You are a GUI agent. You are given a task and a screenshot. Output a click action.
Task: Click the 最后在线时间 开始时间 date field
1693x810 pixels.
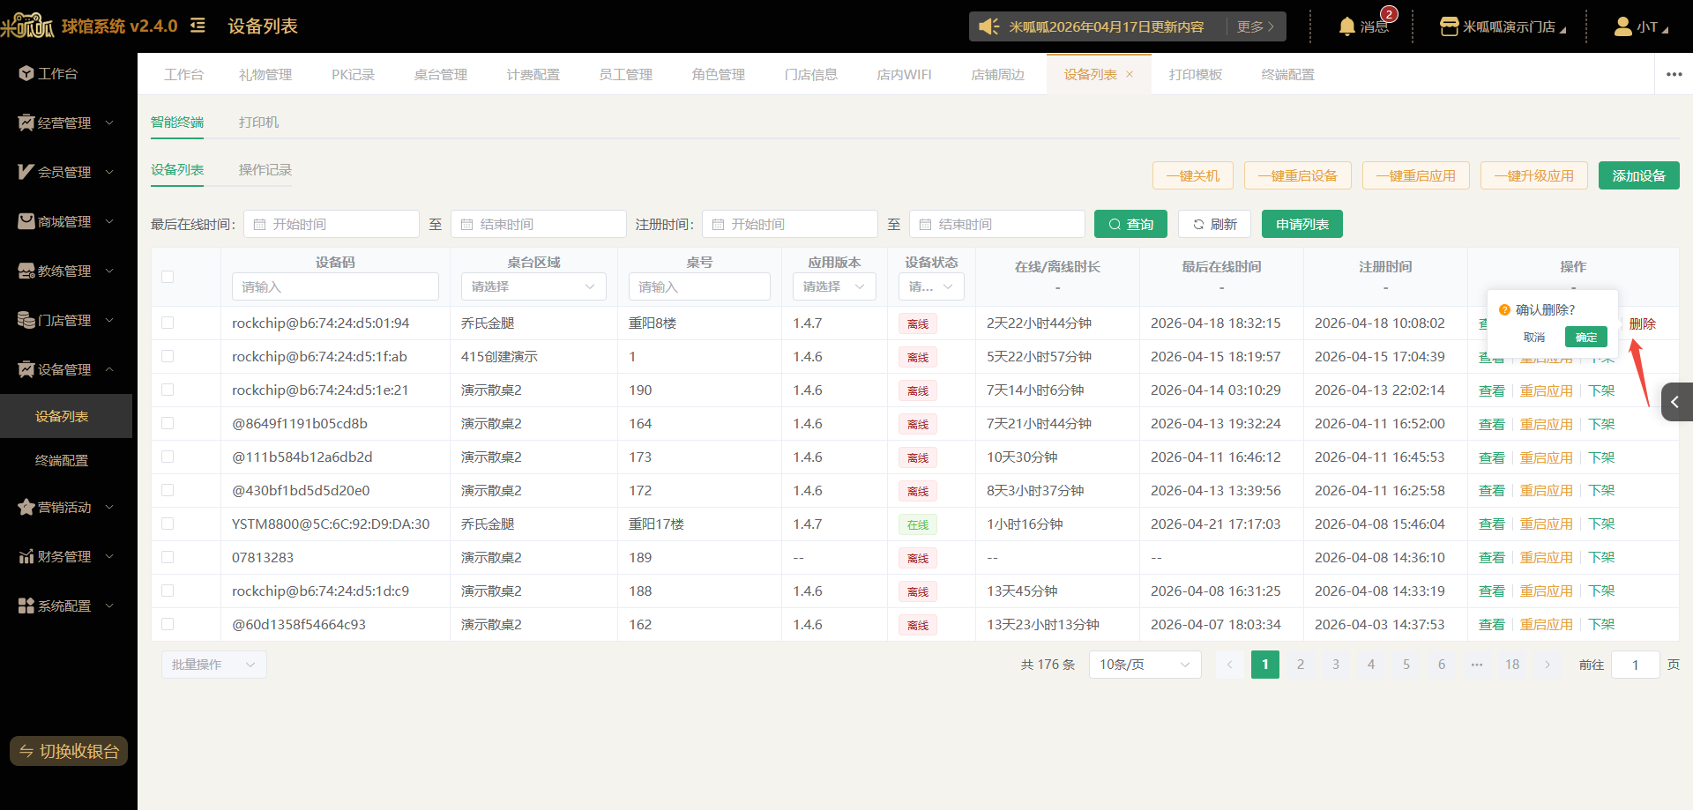tap(332, 224)
